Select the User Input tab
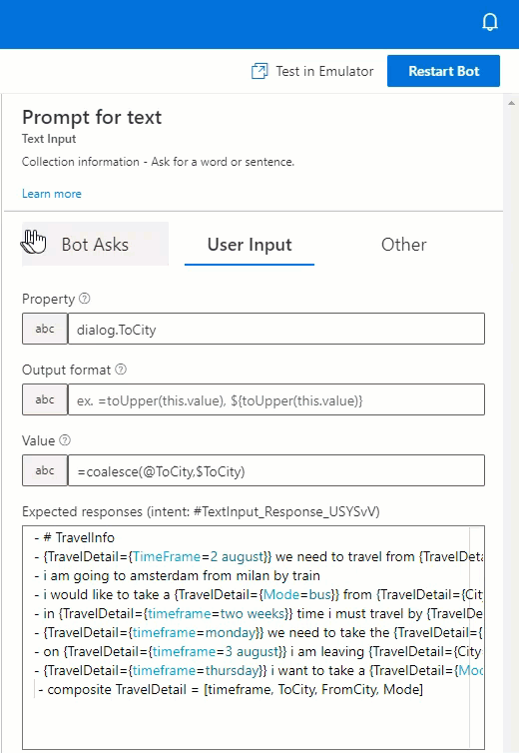Image resolution: width=519 pixels, height=753 pixels. pyautogui.click(x=250, y=244)
